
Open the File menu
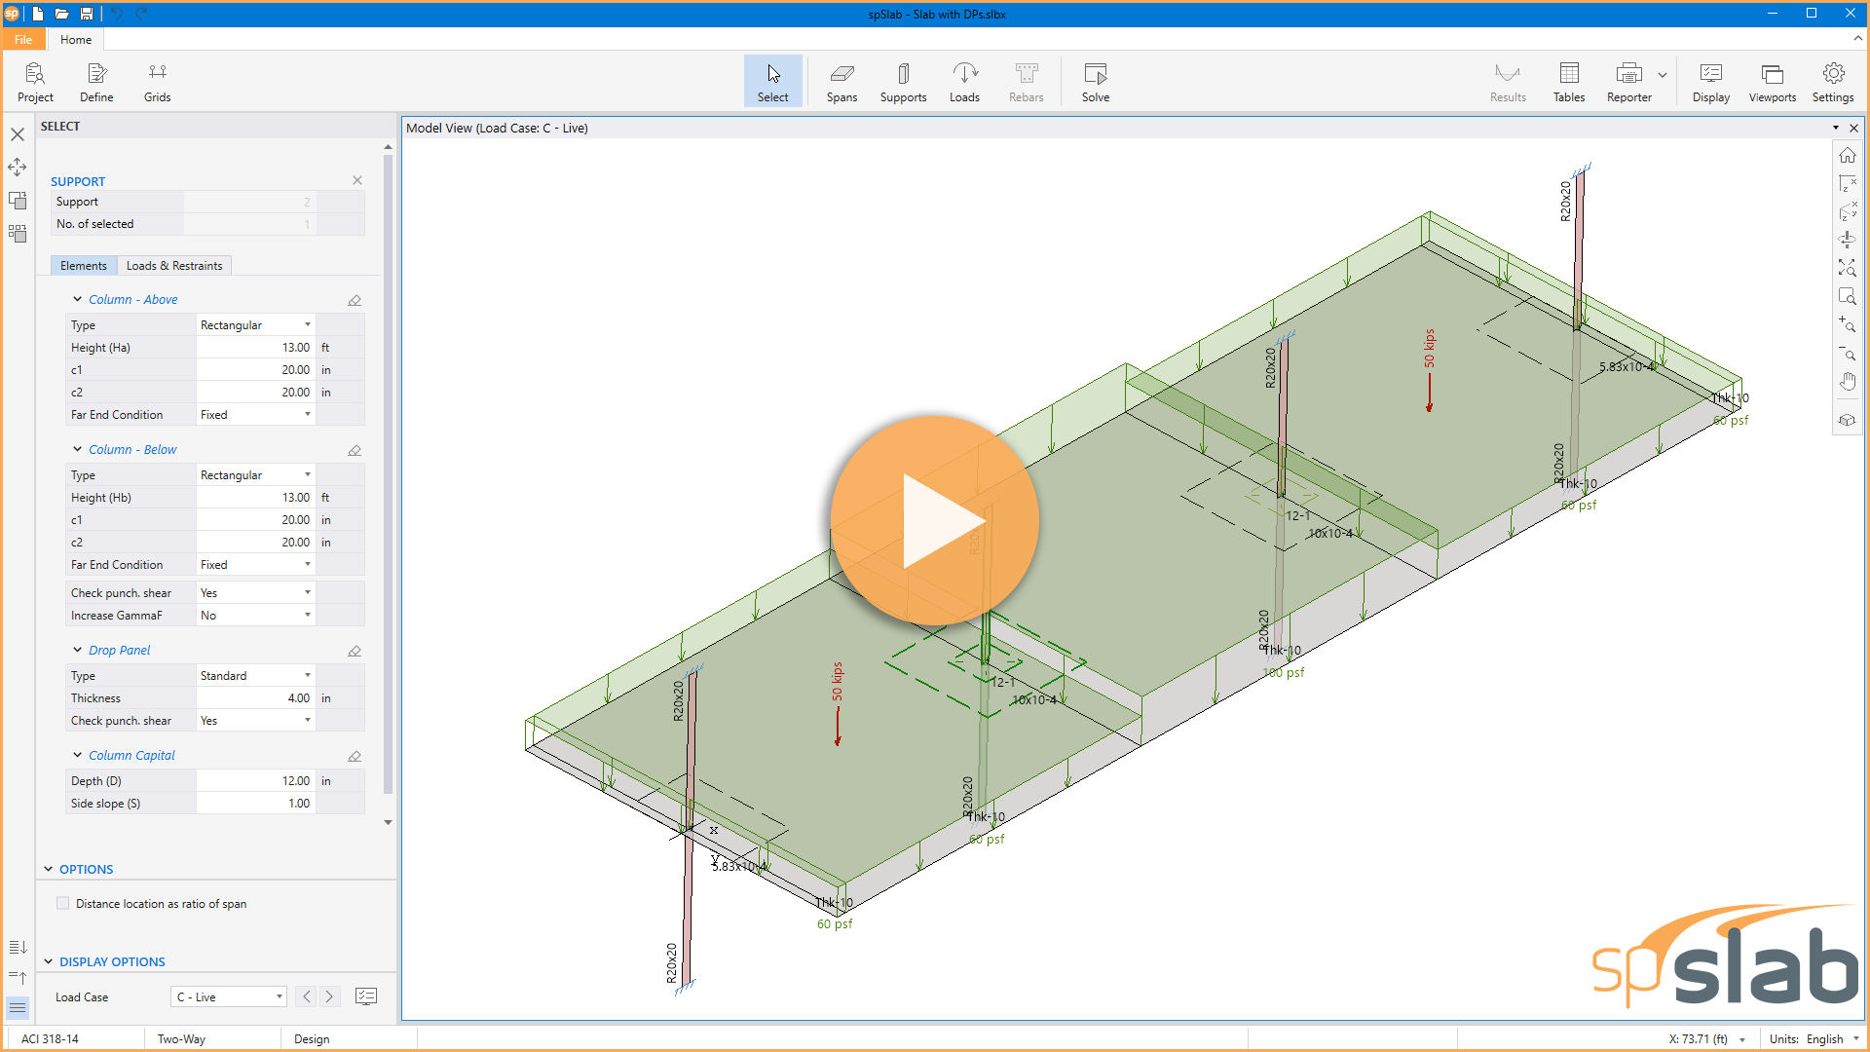[x=23, y=40]
